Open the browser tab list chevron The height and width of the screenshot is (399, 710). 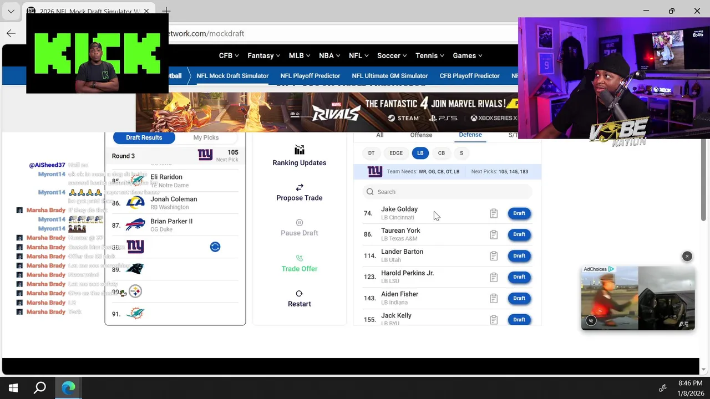pyautogui.click(x=11, y=11)
